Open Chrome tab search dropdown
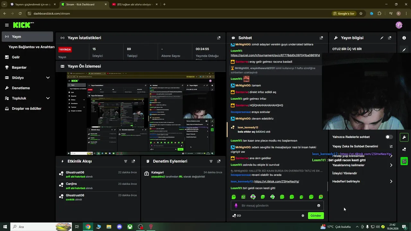This screenshot has height=231, width=411. (4, 4)
